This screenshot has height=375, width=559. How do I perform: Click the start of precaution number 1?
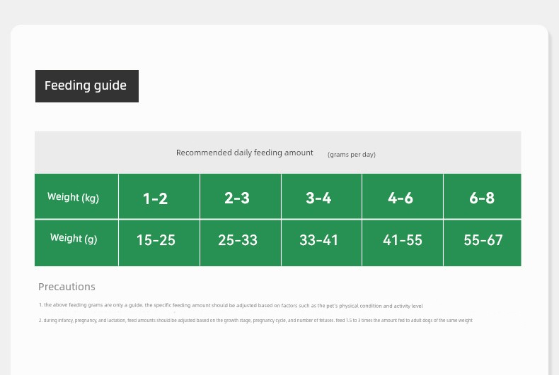click(x=41, y=306)
